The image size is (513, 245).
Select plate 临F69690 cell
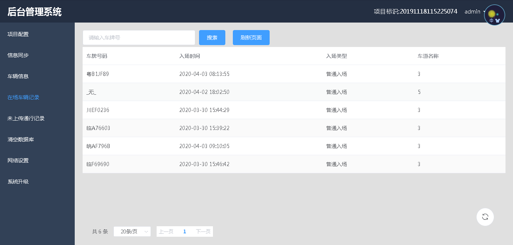point(98,164)
